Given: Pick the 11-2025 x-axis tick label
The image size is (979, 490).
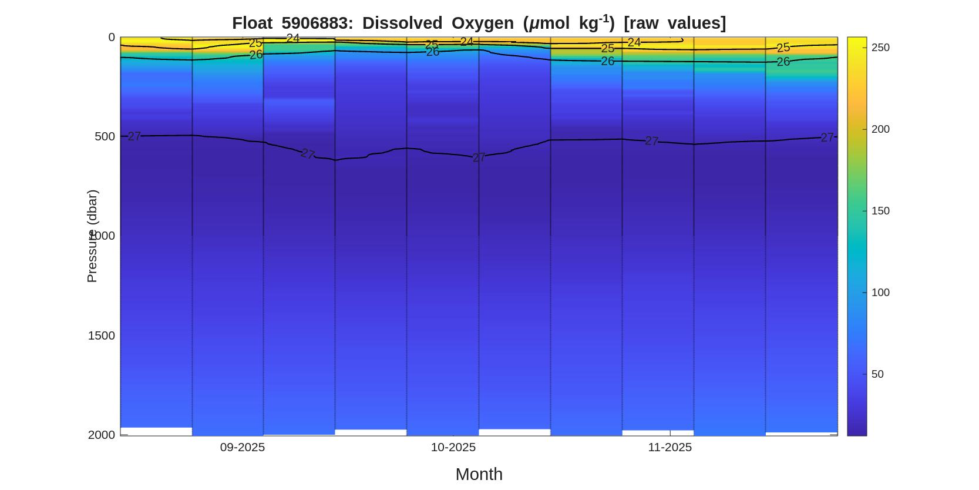Looking at the screenshot, I should tap(670, 447).
